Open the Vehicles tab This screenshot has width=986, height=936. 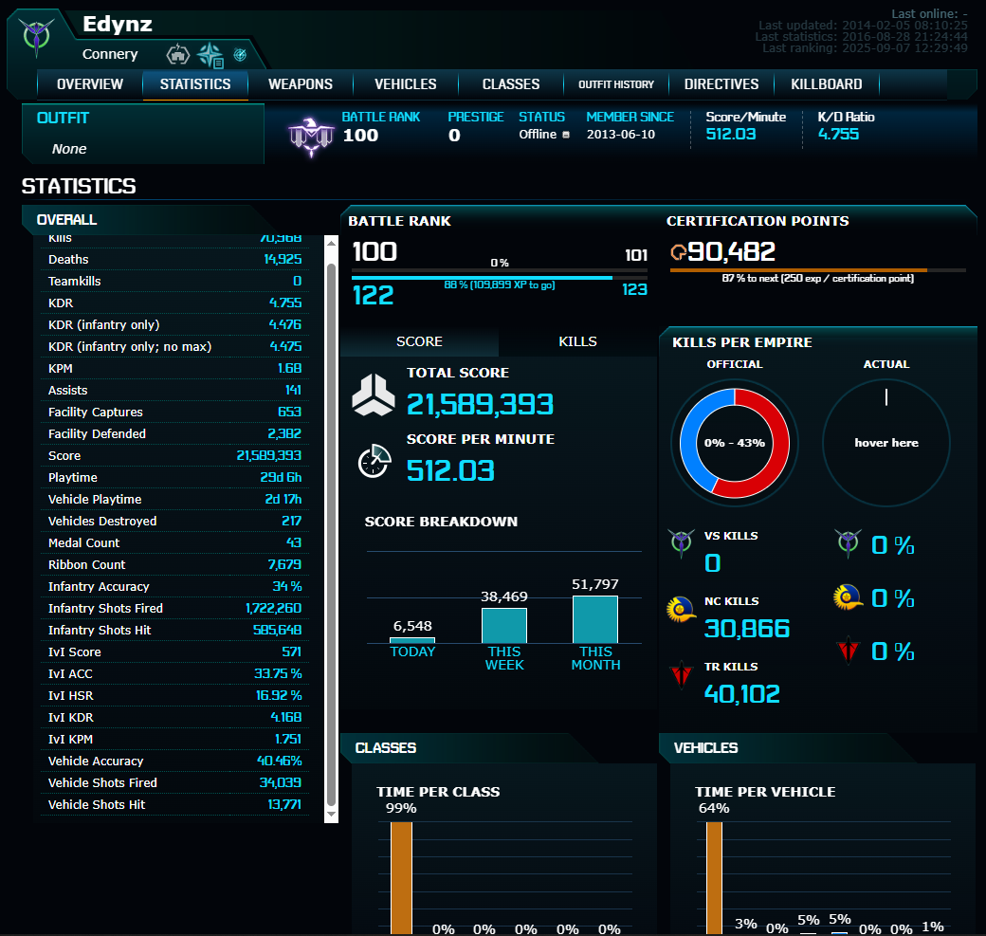[x=406, y=84]
